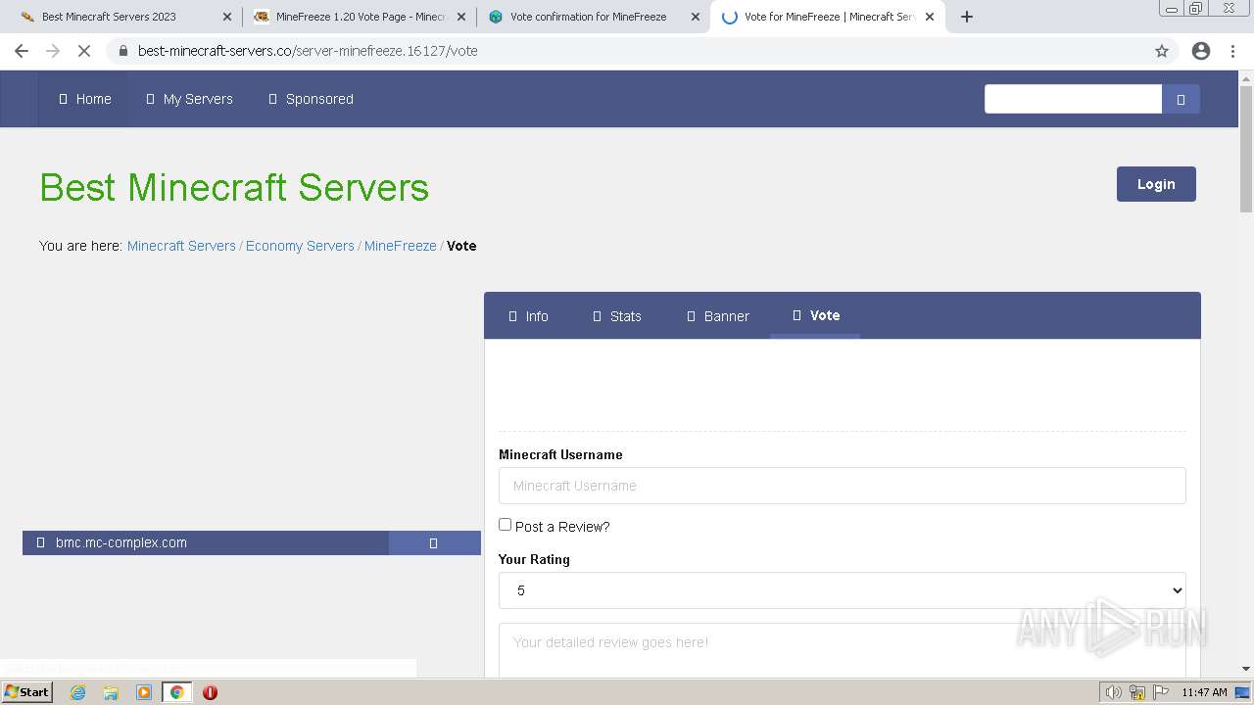Click the Chrome taskbar icon
1254x705 pixels.
coord(177,692)
